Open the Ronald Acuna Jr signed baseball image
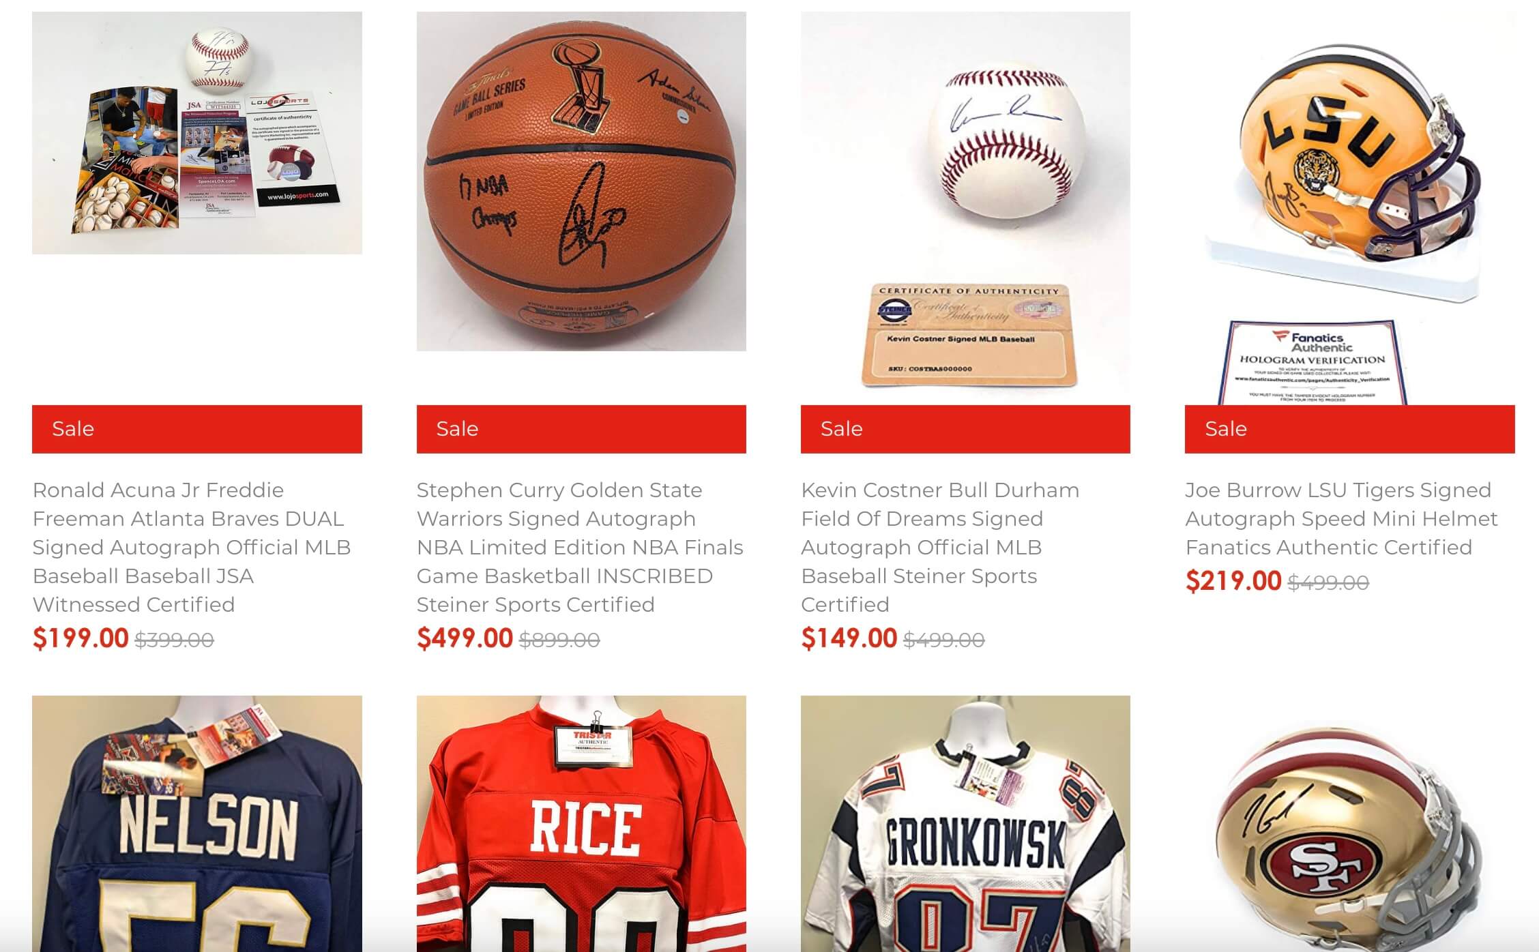 [x=196, y=133]
